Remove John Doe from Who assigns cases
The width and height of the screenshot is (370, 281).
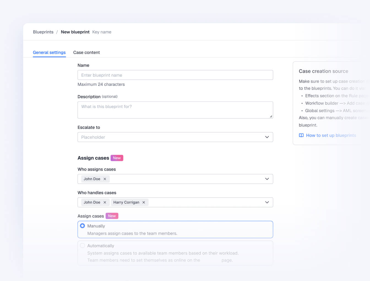[105, 179]
